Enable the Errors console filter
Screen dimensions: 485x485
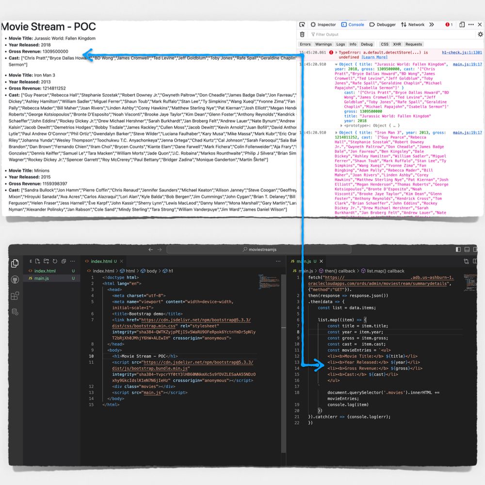306,44
